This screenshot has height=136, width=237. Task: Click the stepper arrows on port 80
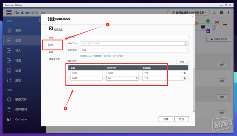click(x=137, y=78)
